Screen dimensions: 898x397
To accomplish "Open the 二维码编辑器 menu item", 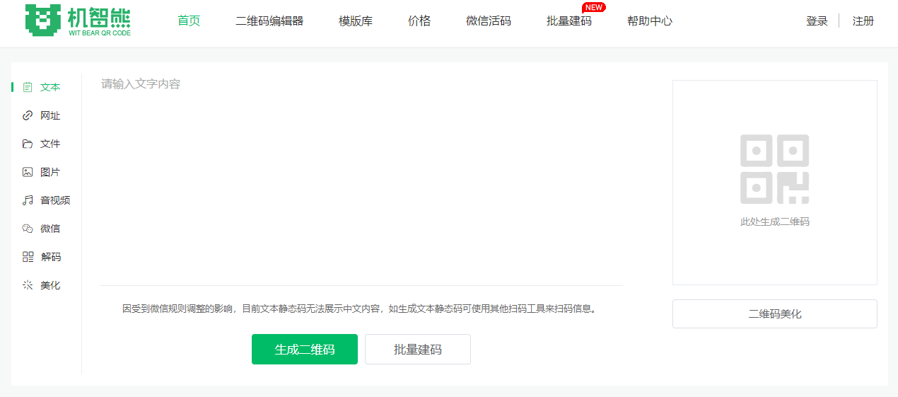I will click(x=269, y=21).
